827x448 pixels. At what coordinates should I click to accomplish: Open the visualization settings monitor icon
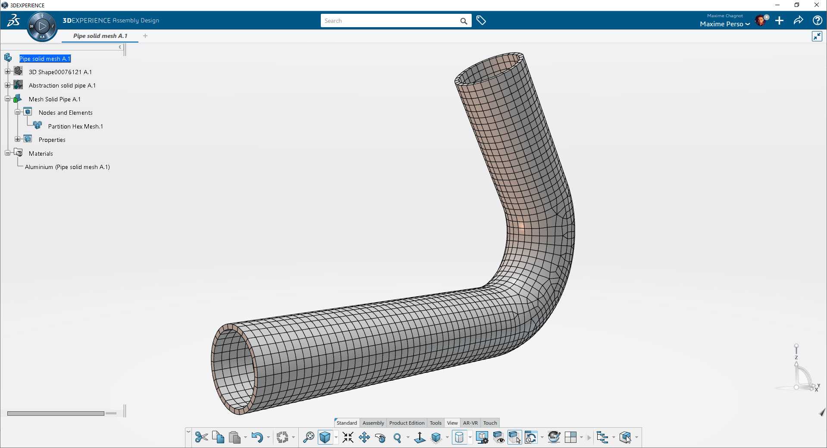[x=482, y=437]
